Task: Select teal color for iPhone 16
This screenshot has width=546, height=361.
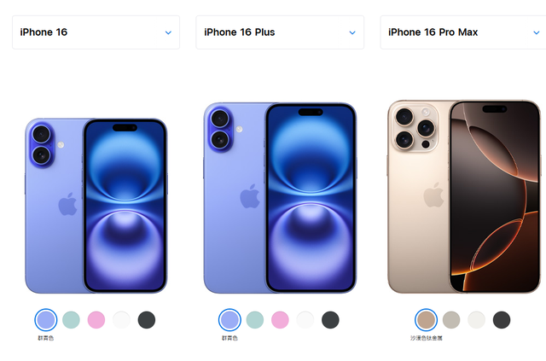Action: click(x=71, y=320)
